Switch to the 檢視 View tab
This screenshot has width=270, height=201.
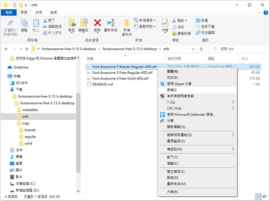point(53,12)
